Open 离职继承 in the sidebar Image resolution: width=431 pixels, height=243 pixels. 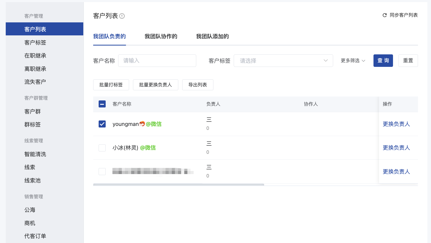pyautogui.click(x=35, y=69)
